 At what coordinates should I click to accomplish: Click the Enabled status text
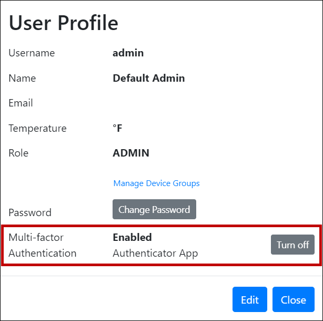(132, 237)
